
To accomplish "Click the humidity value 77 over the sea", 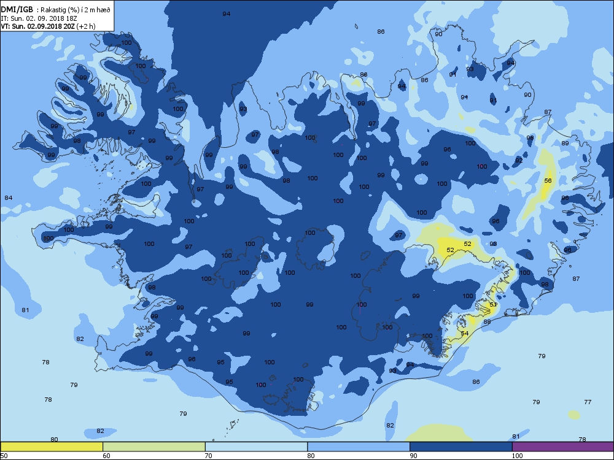I will click(x=588, y=402).
